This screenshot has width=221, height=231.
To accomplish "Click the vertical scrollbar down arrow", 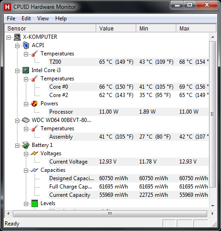I will [x=213, y=206].
